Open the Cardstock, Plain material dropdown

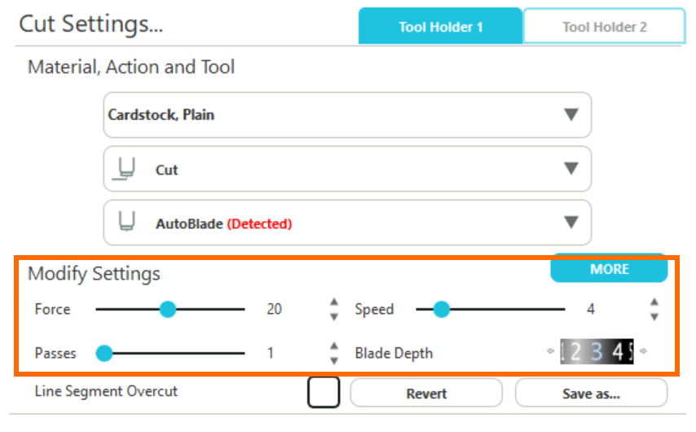coord(571,115)
